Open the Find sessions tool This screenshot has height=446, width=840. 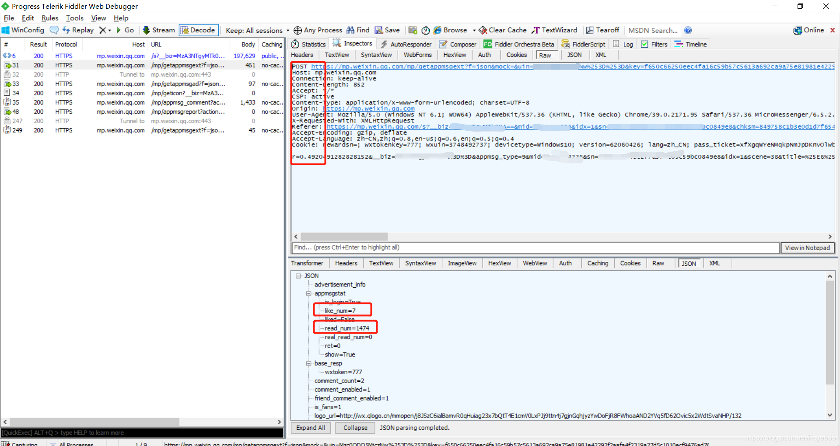coord(358,30)
